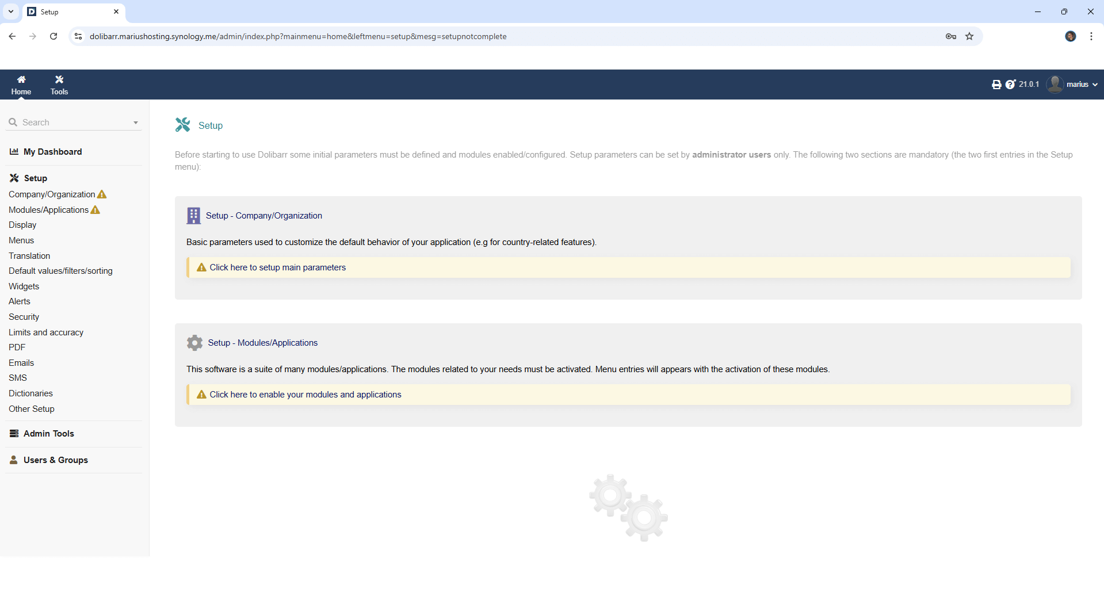Open Setup - Company/Organization heading link
This screenshot has width=1104, height=589.
click(264, 216)
